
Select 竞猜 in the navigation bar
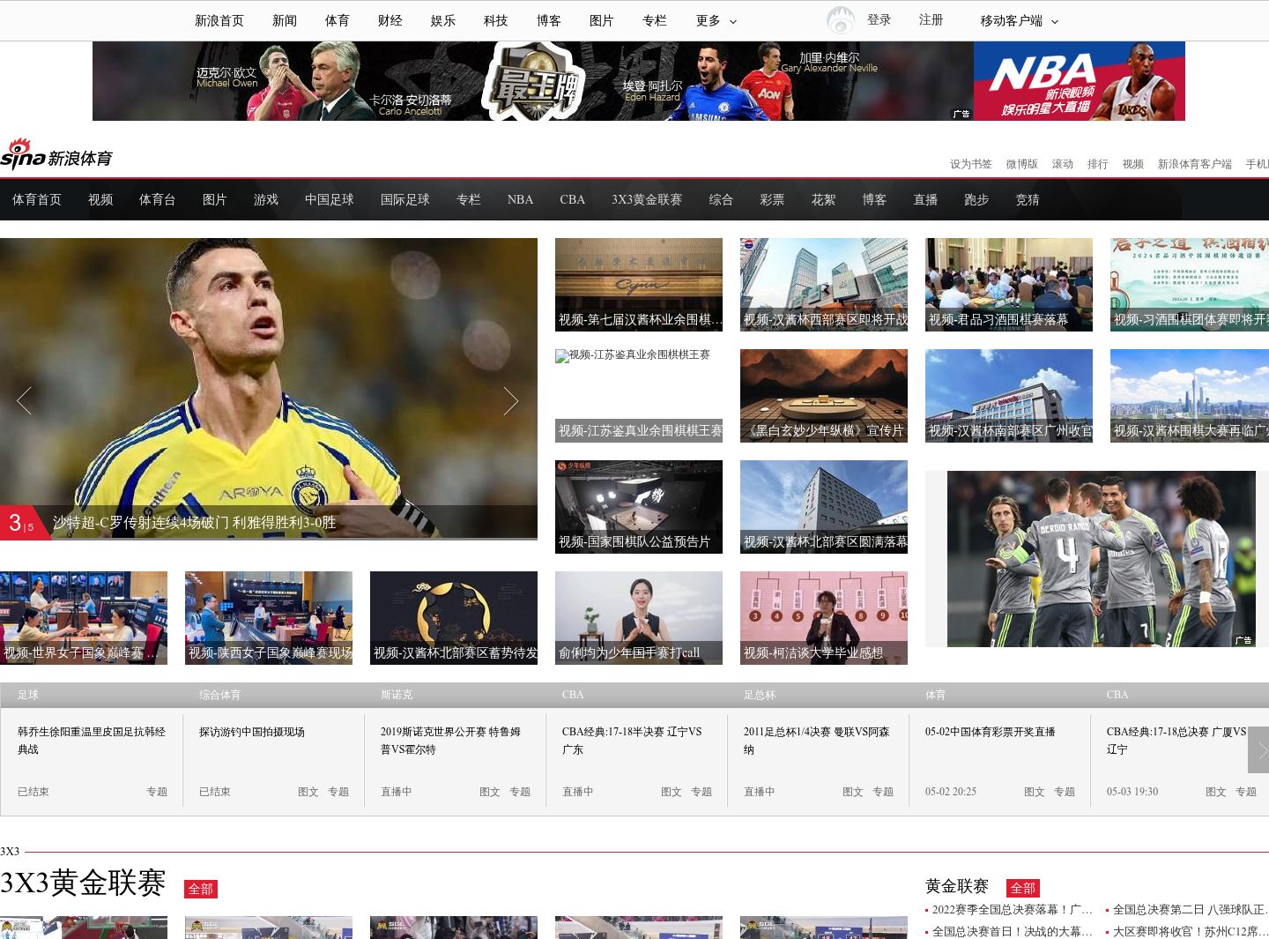[1028, 199]
